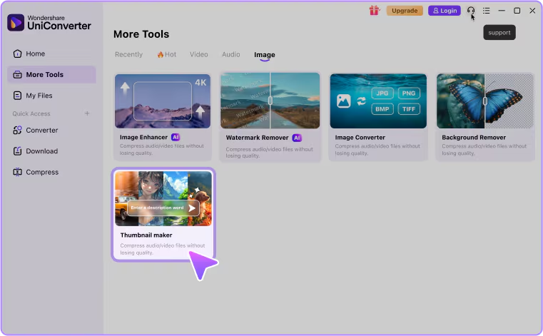Click the support headset icon
Image resolution: width=543 pixels, height=336 pixels.
click(x=471, y=11)
